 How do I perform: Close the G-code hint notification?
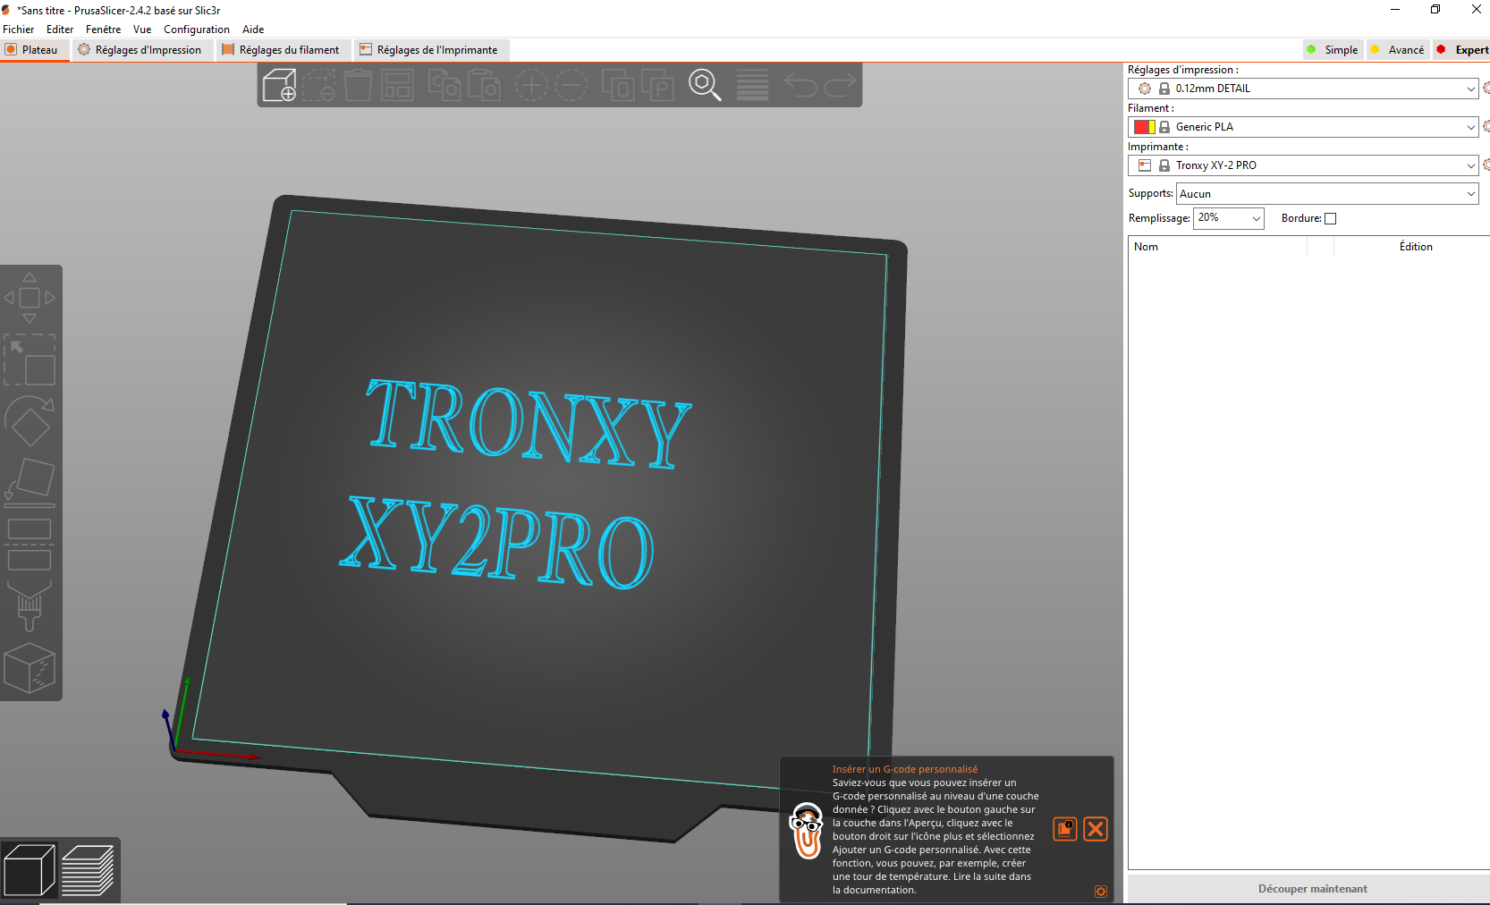coord(1096,829)
